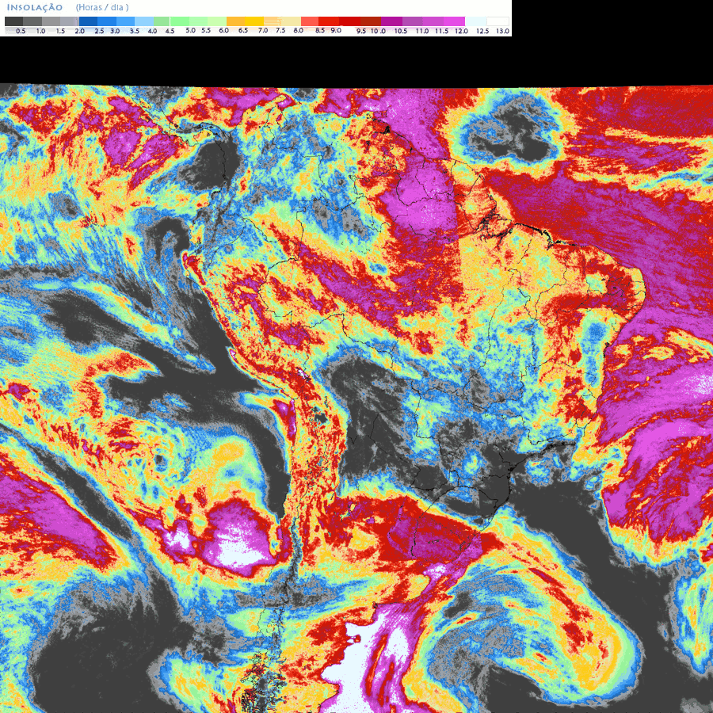Screen dimensions: 713x713
Task: Select the '10.5' legend value
Action: coord(401,31)
